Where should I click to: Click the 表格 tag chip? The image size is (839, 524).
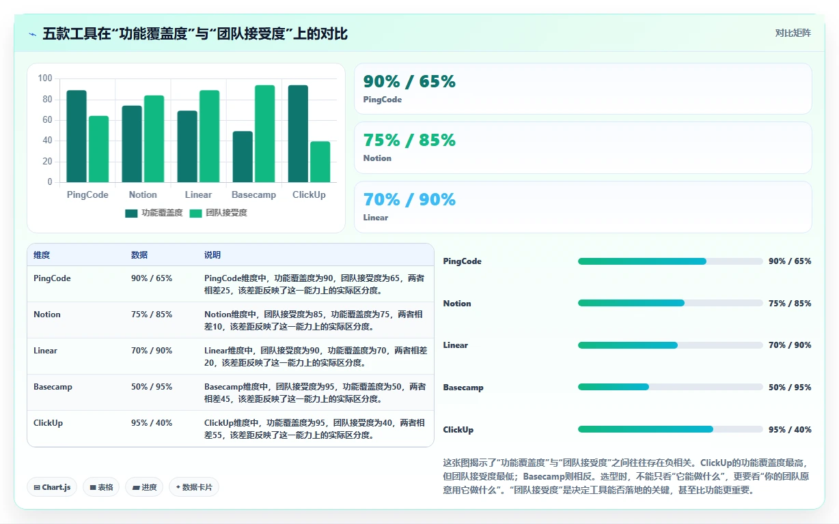(x=101, y=487)
